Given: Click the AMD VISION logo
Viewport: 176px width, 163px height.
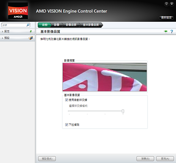Looking at the screenshot, I should 18,11.
